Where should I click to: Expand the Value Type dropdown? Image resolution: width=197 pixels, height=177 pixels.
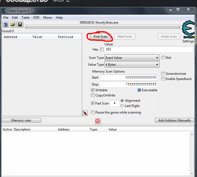[132, 65]
